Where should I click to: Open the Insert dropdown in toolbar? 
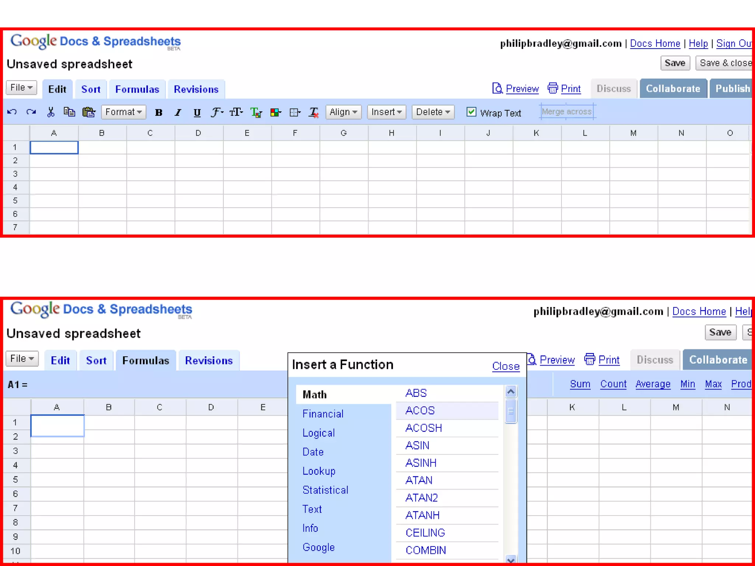[x=386, y=112]
